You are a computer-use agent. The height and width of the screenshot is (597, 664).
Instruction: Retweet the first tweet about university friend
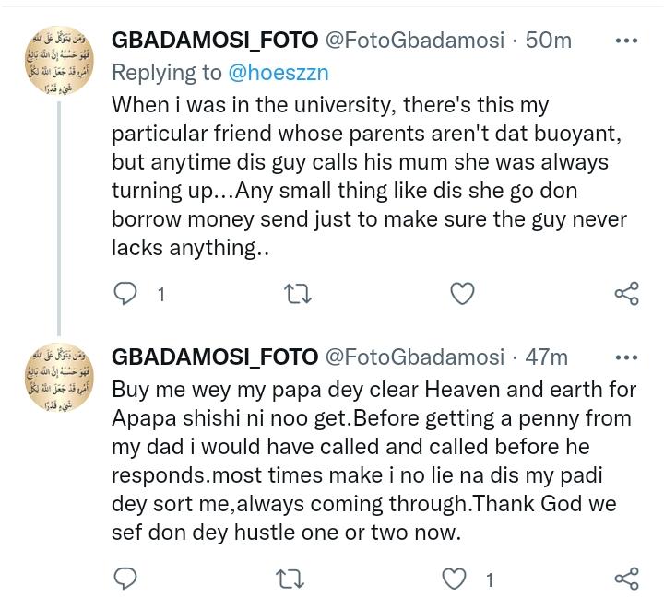pos(297,294)
